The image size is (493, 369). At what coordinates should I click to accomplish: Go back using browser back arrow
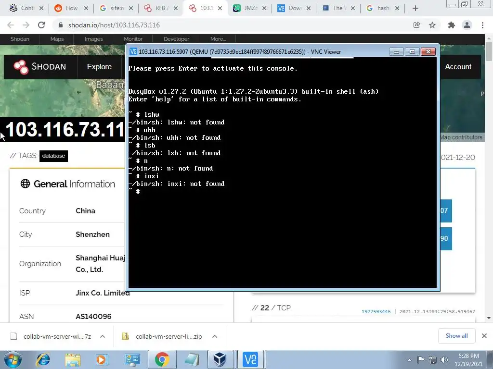click(x=11, y=25)
